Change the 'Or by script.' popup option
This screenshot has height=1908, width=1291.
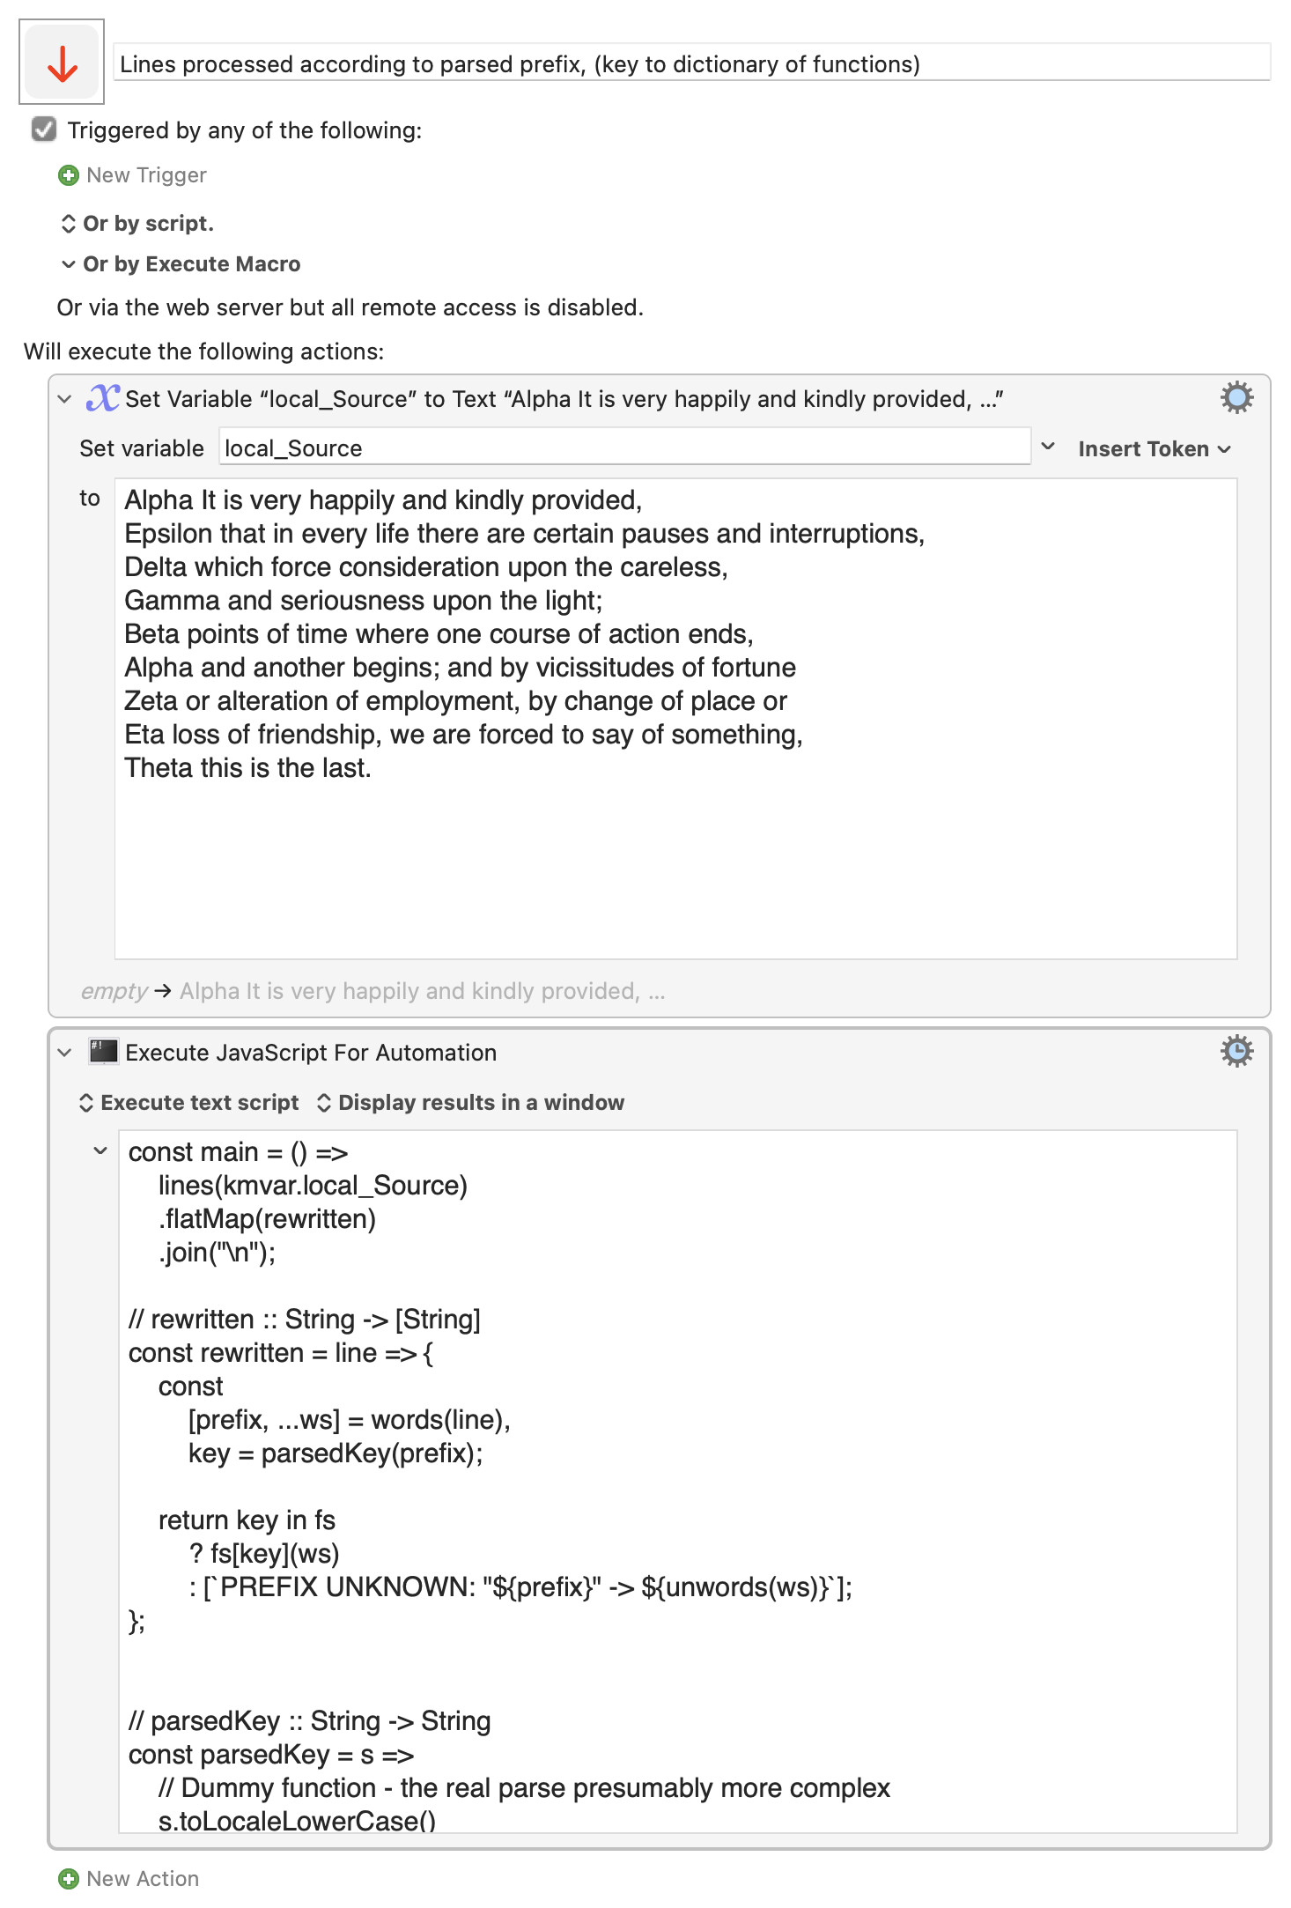tap(137, 224)
